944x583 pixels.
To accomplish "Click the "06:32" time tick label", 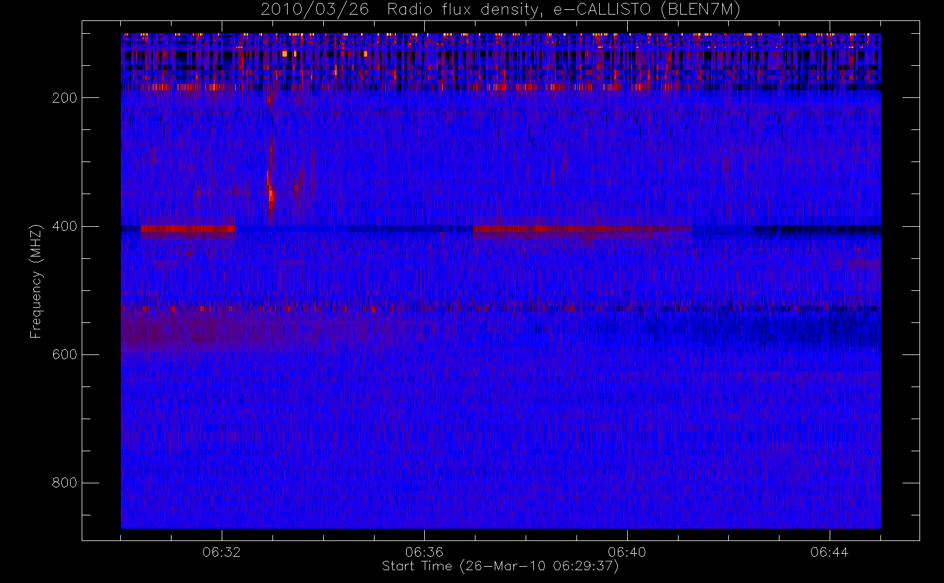I will pyautogui.click(x=222, y=552).
